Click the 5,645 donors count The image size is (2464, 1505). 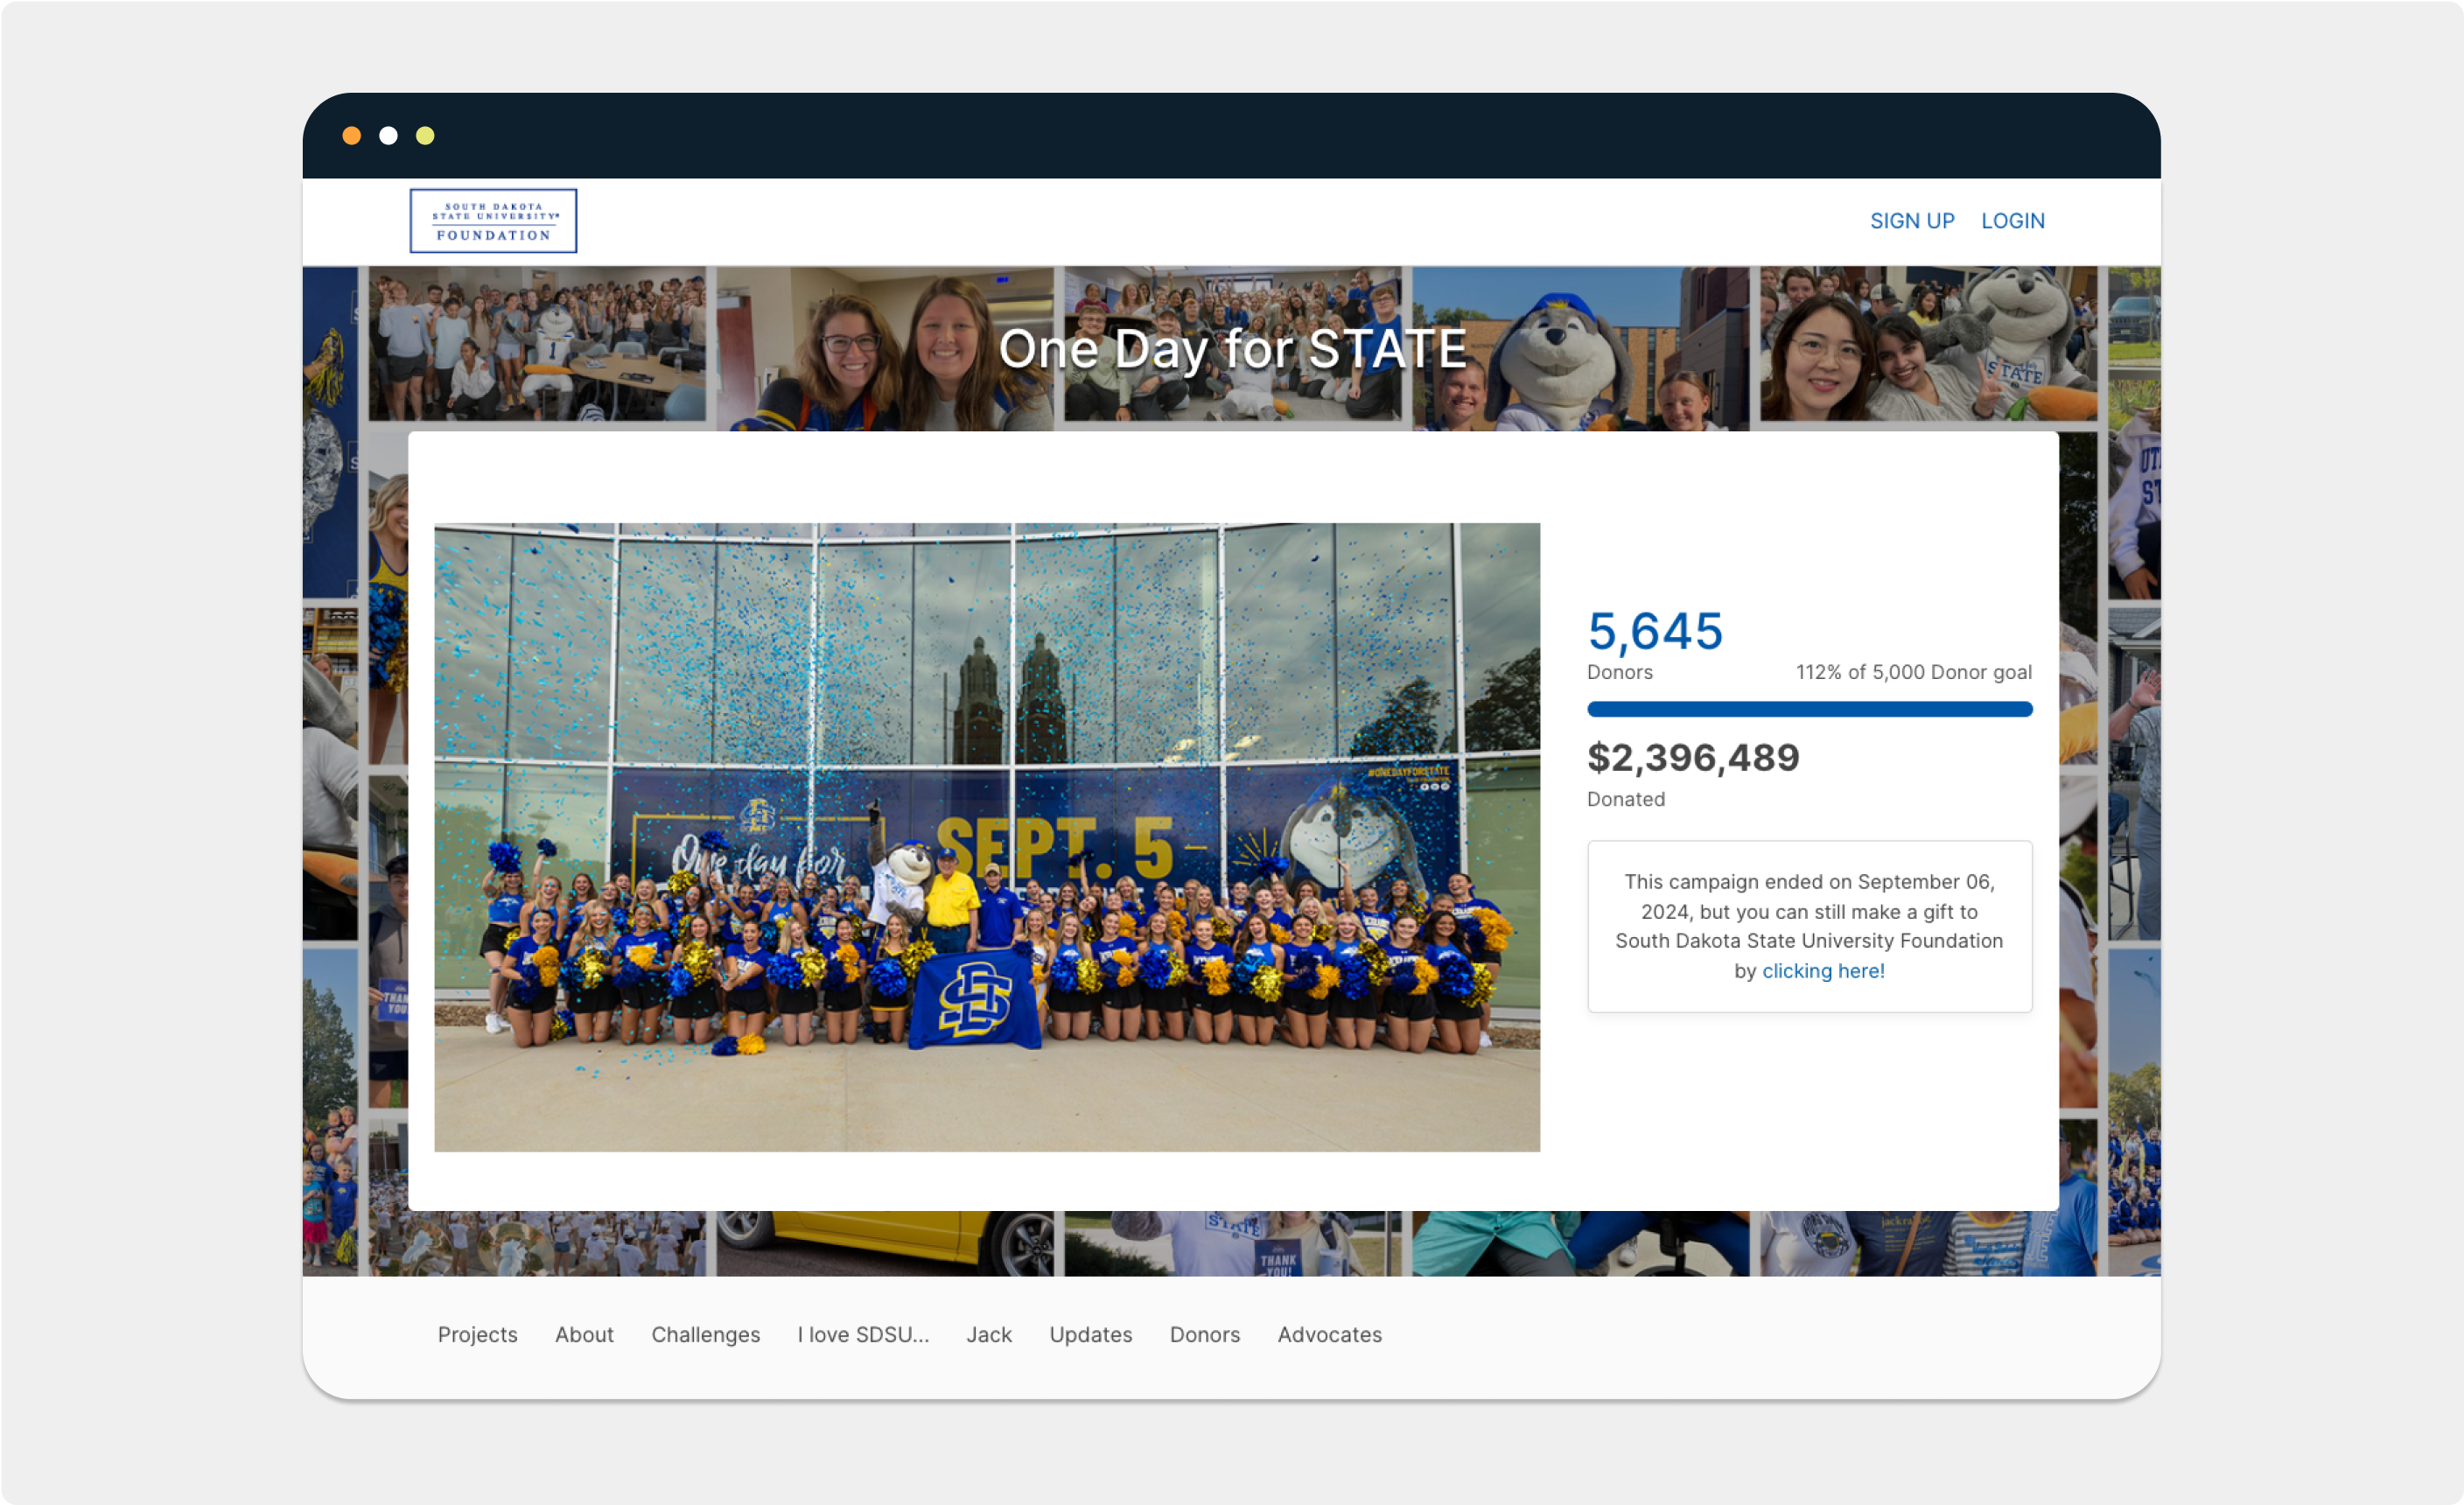tap(1654, 632)
